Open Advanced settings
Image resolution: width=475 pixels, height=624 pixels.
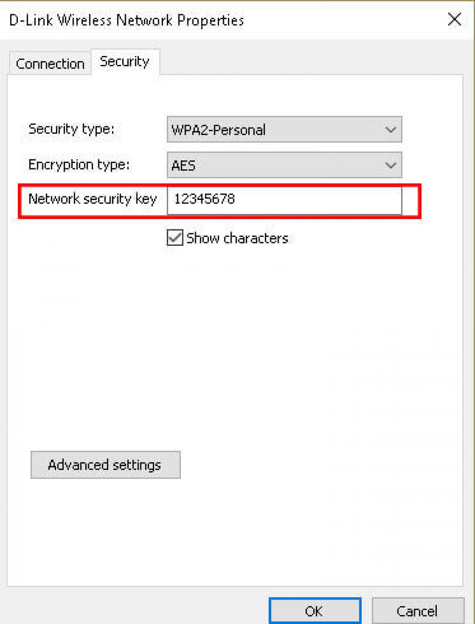[105, 465]
